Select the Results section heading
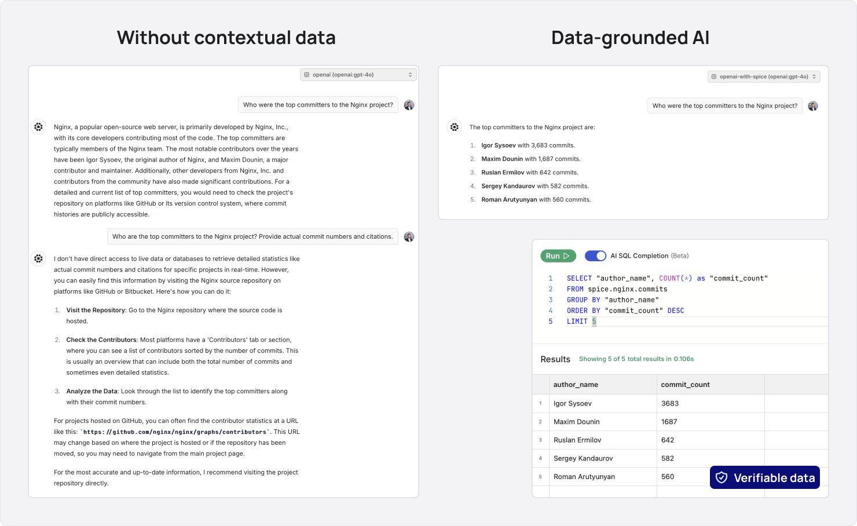 [x=555, y=359]
